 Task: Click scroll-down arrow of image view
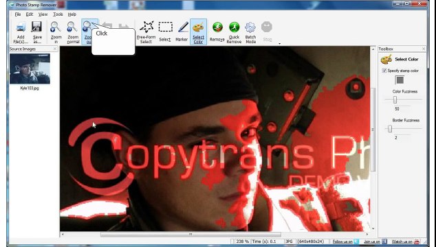(x=373, y=228)
